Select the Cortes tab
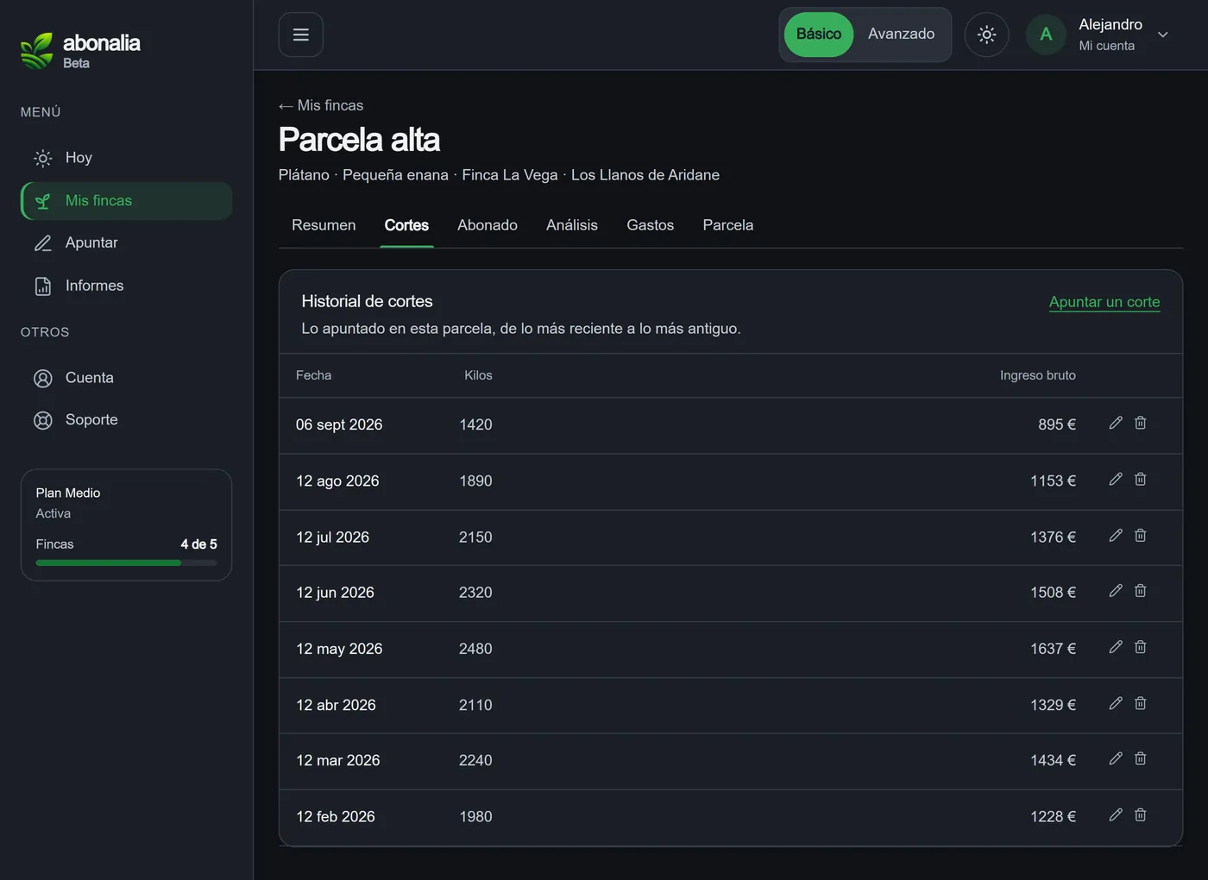This screenshot has width=1208, height=880. [x=406, y=225]
